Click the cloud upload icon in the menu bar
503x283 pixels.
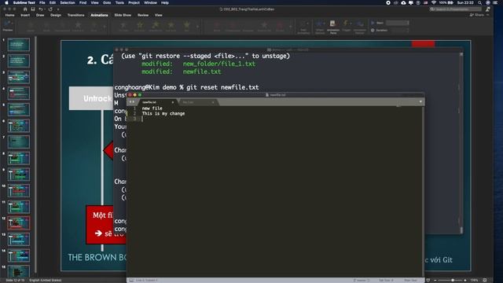click(x=403, y=2)
